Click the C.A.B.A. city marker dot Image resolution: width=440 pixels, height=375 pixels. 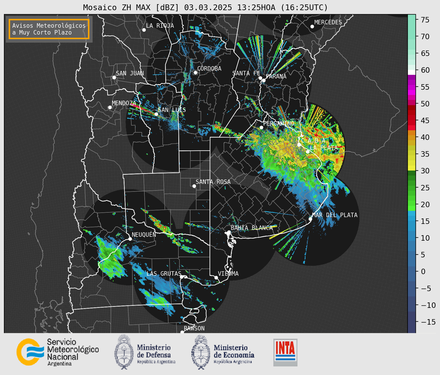coord(299,145)
